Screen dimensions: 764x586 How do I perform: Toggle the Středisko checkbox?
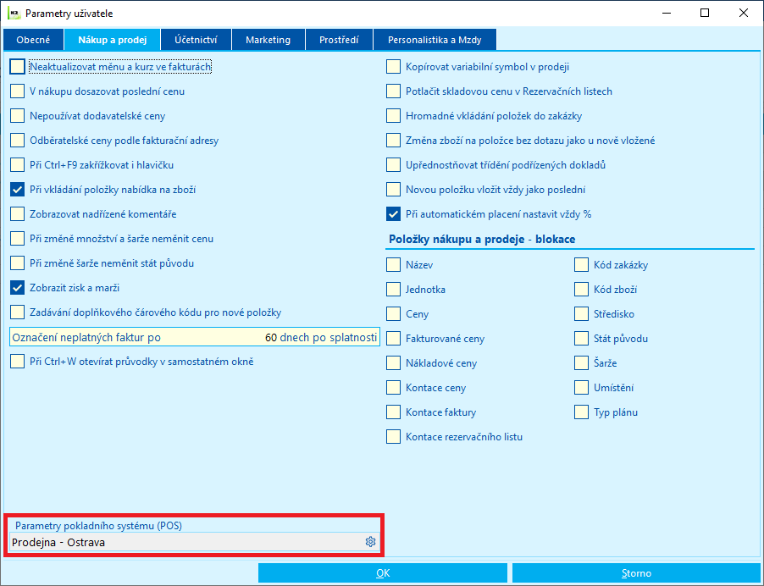coord(581,313)
